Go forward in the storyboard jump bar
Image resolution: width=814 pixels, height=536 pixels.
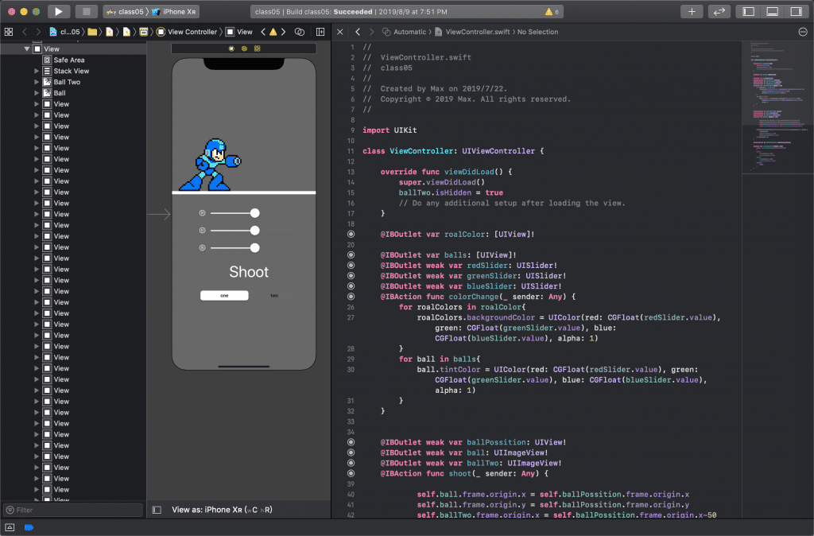38,32
